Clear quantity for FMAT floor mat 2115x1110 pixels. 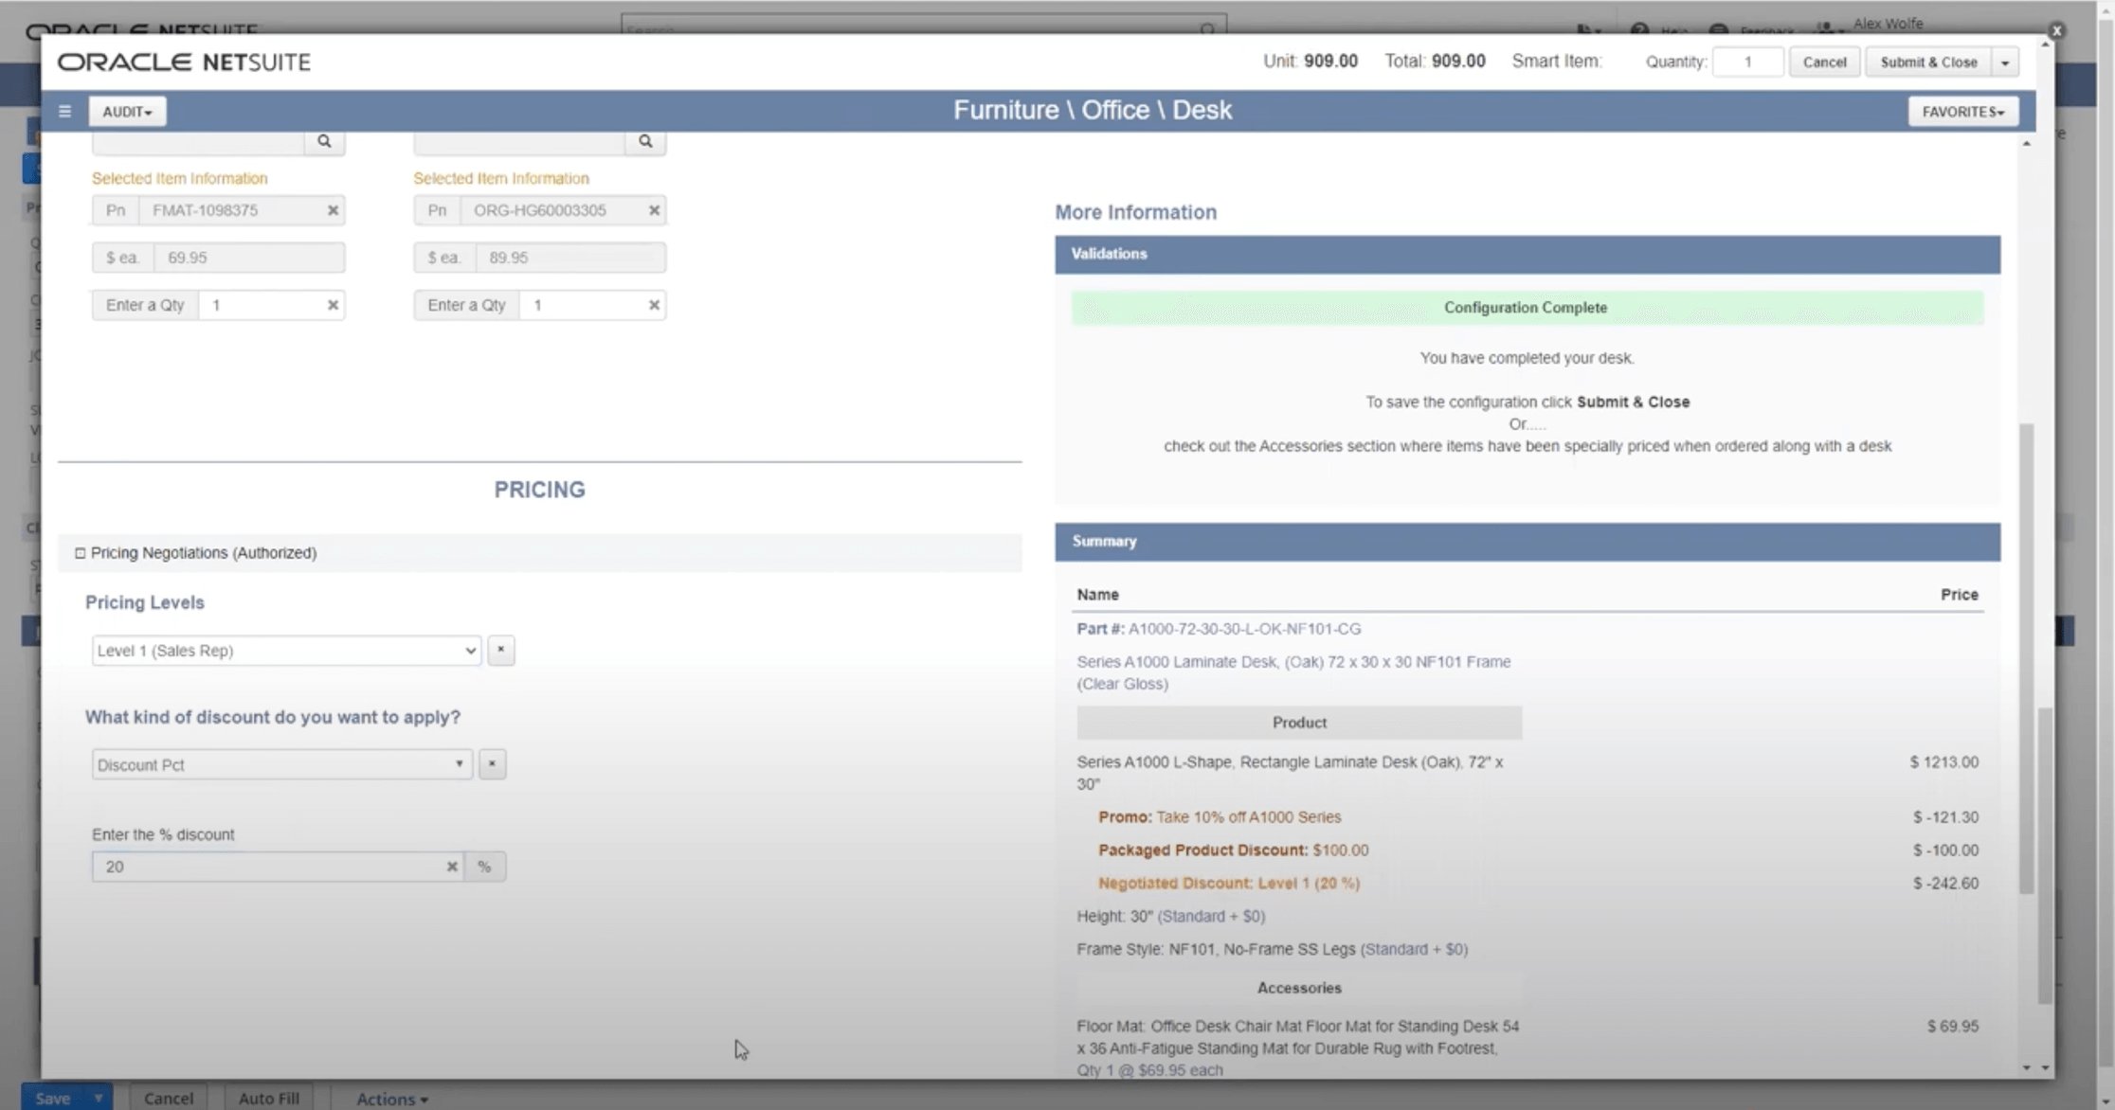[x=333, y=305]
